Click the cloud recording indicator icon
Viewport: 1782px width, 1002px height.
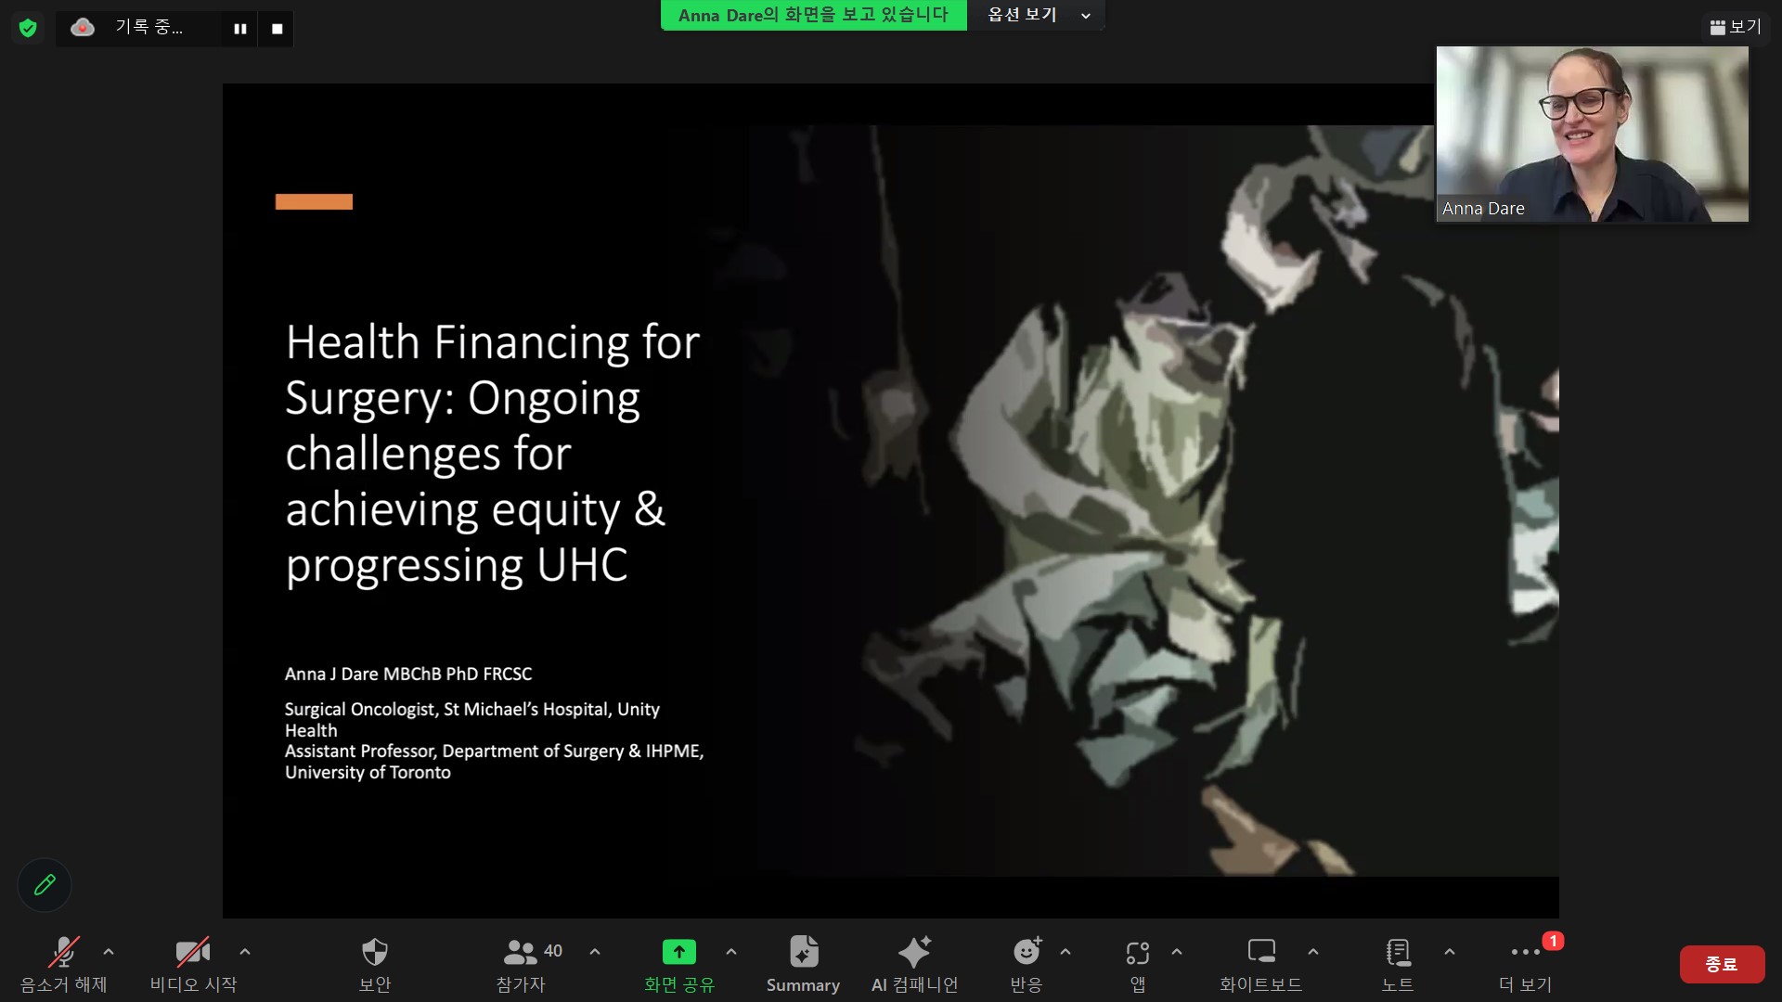click(83, 28)
